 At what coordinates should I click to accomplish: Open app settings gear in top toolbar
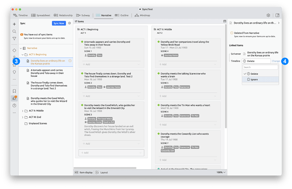point(268,15)
